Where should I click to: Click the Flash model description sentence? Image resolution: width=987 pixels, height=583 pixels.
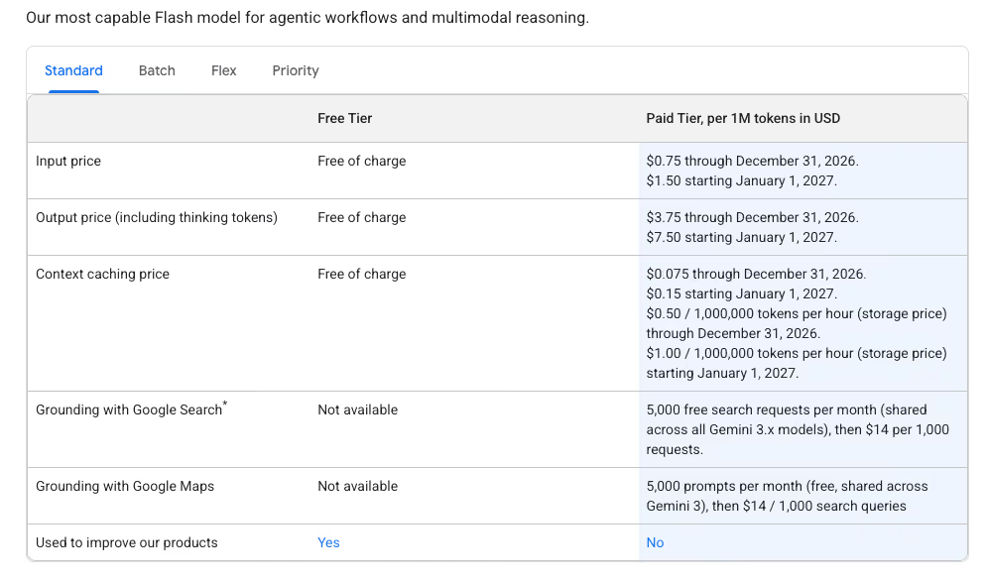(308, 18)
